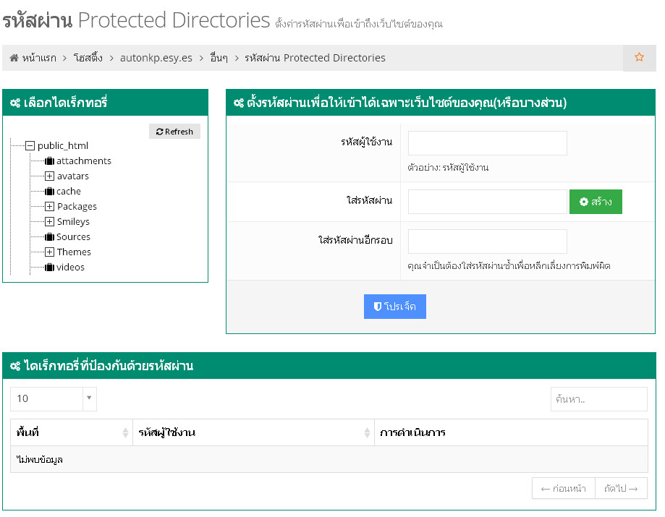Expand the Packages folder
This screenshot has width=665, height=517.
coord(49,207)
